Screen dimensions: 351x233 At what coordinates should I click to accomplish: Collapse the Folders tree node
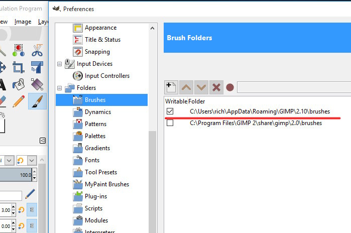click(60, 88)
